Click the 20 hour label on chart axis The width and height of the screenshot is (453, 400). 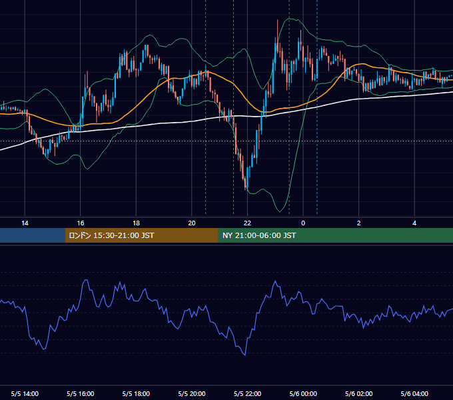[192, 223]
